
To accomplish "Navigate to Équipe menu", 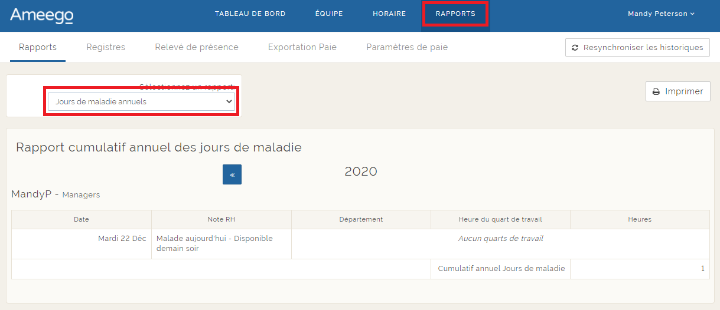I will [329, 14].
